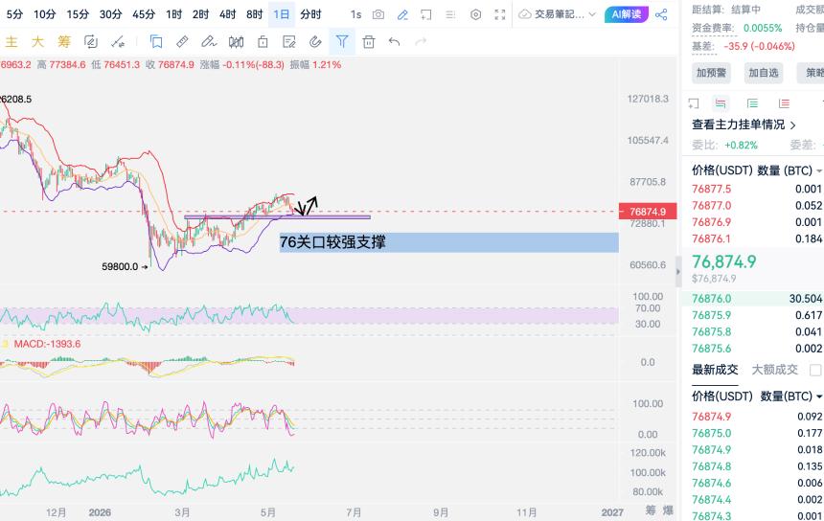Viewport: 824px width, 521px height.
Task: Toggle the drawing pencil icon in top bar
Action: (x=402, y=14)
